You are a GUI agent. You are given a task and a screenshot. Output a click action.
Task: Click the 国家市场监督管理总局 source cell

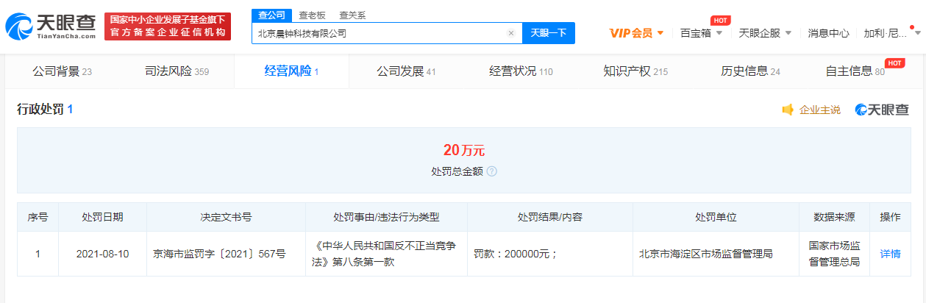(834, 254)
